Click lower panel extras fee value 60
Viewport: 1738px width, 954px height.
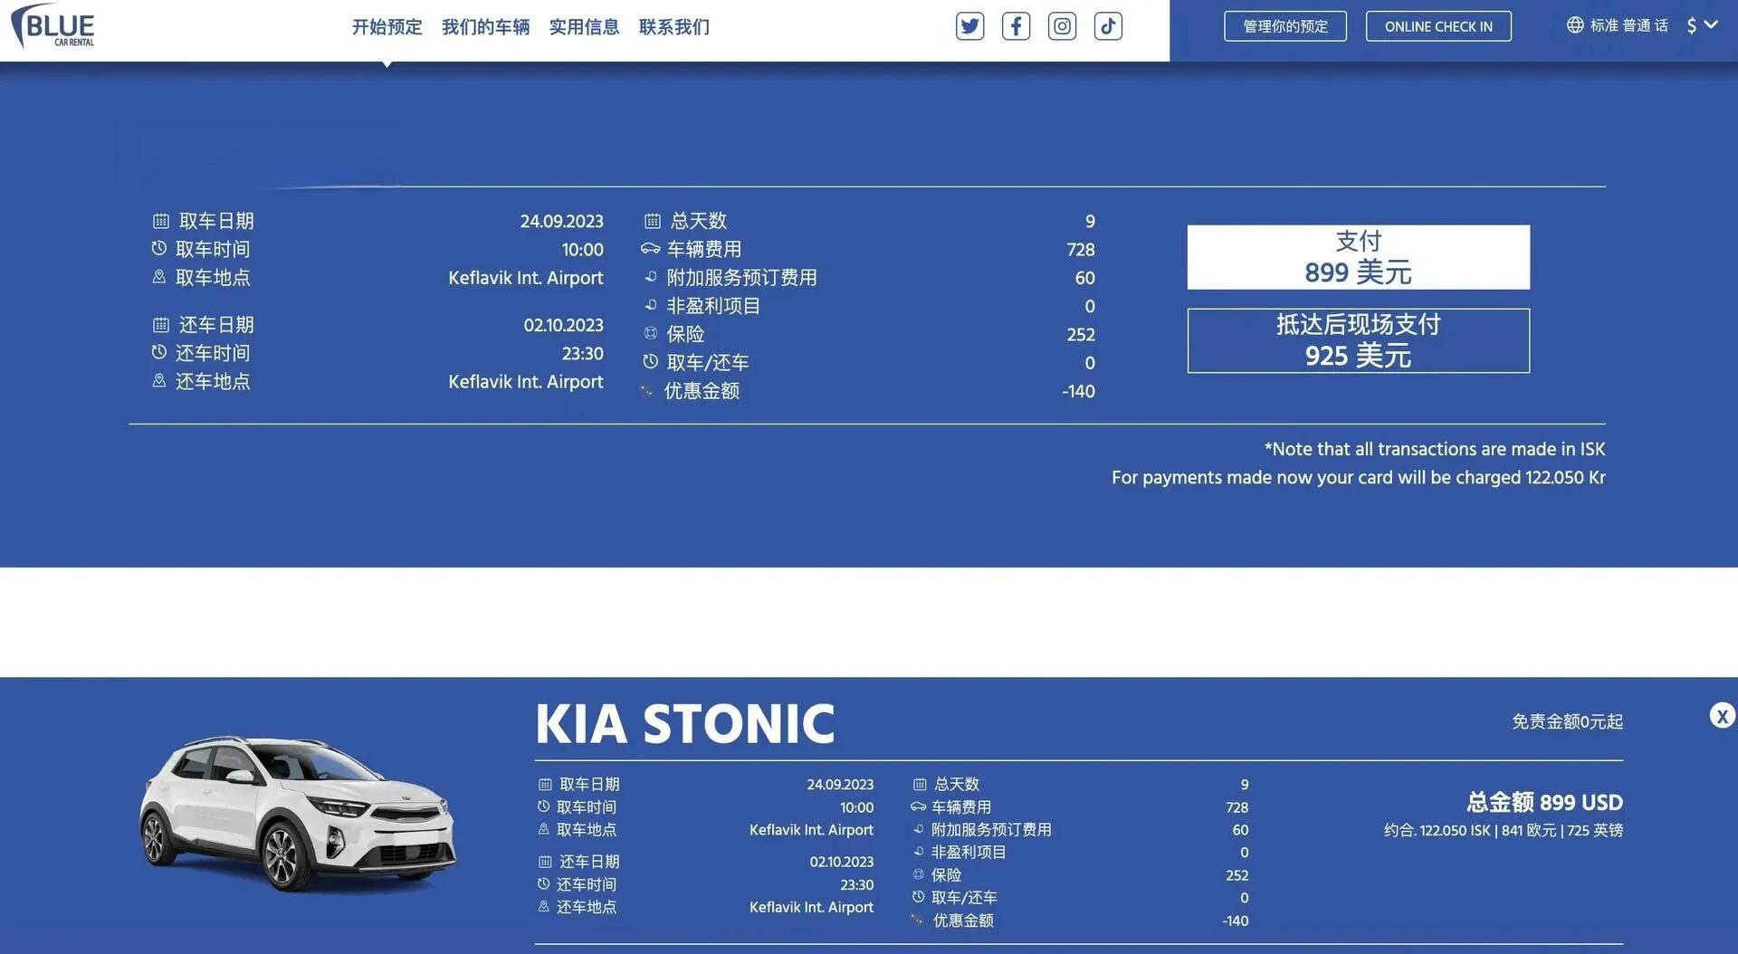coord(1240,830)
